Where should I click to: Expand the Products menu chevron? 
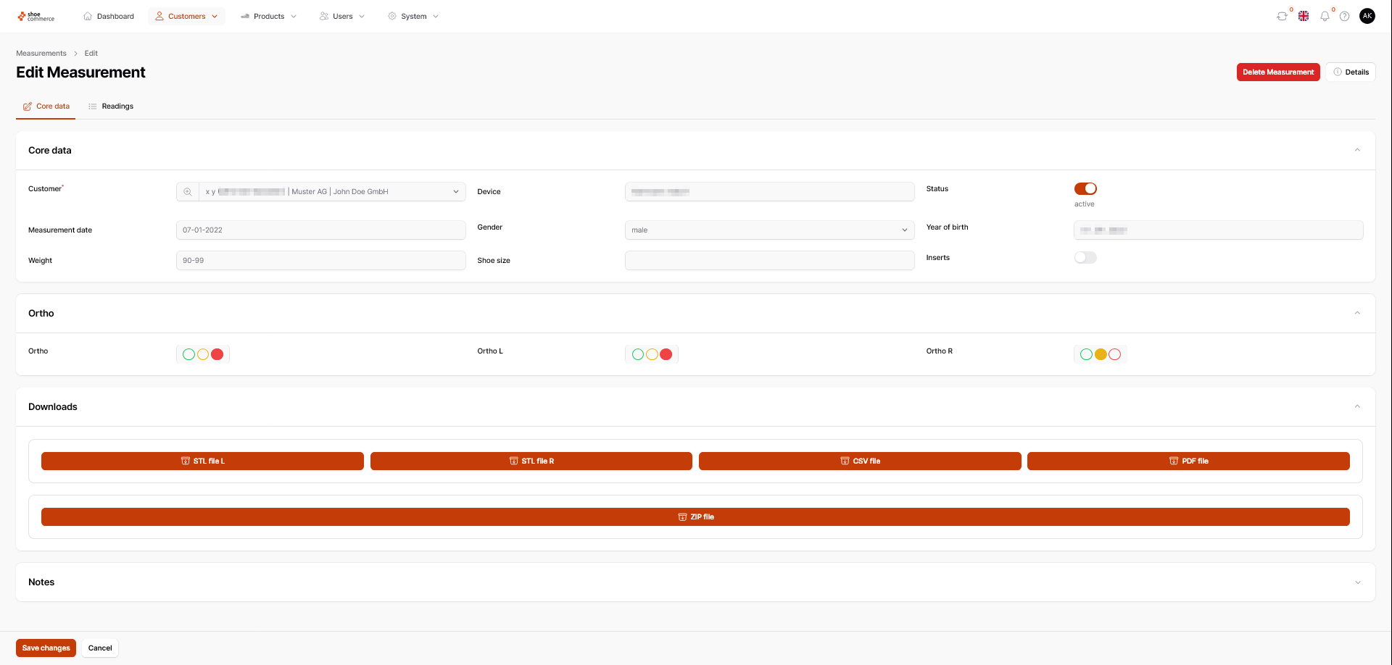coord(294,16)
